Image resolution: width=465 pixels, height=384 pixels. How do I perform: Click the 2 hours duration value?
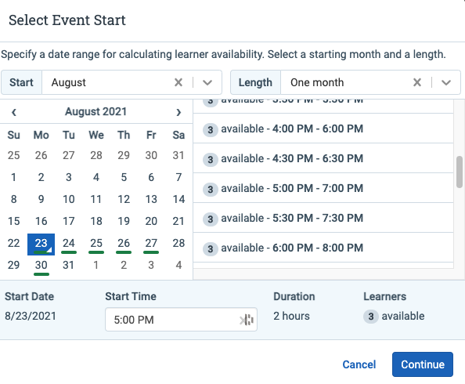click(x=291, y=316)
